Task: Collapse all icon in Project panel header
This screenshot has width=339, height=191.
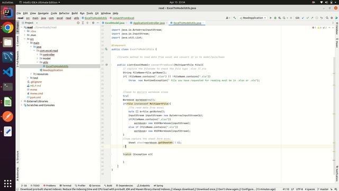Action: [87, 23]
